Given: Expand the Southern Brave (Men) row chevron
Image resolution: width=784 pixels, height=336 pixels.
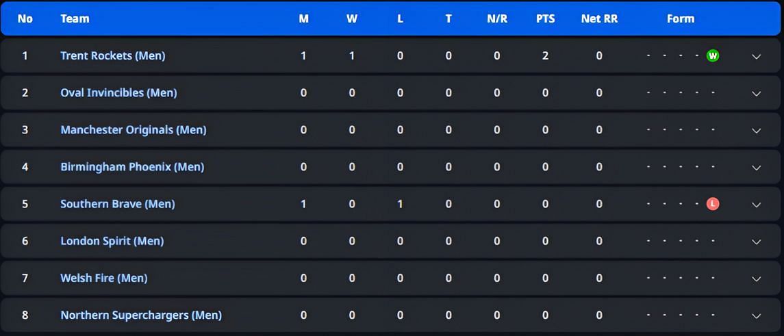Looking at the screenshot, I should [x=756, y=204].
